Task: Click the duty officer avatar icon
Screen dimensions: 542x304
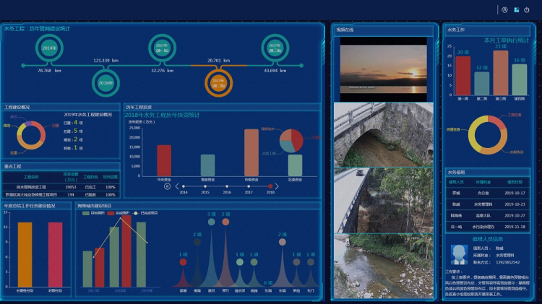Action: 458,253
